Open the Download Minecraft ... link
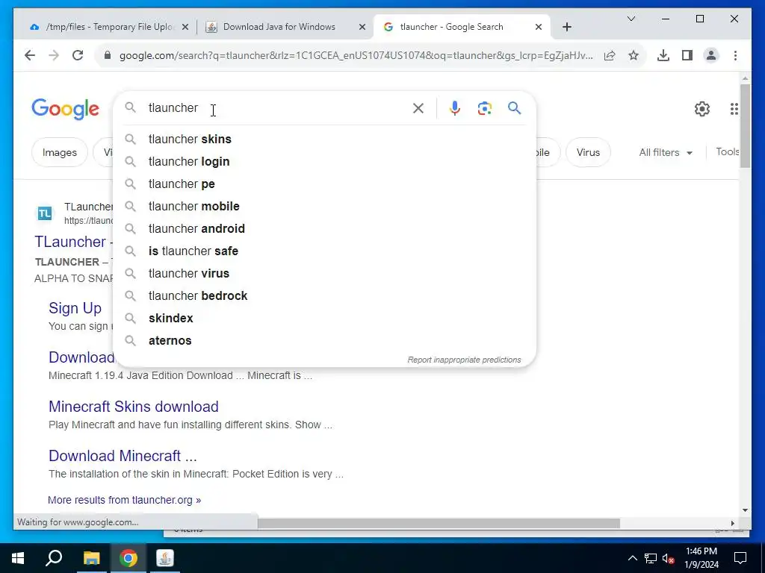The height and width of the screenshot is (573, 765). coord(123,456)
